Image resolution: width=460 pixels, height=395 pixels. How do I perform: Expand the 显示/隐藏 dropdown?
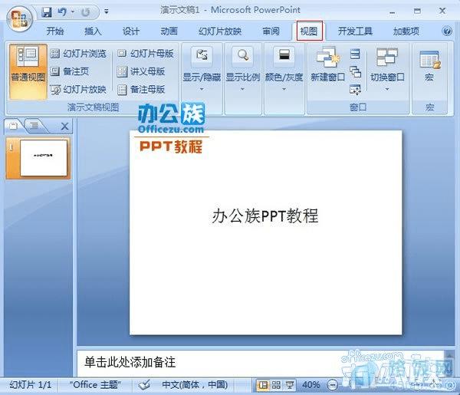(202, 71)
